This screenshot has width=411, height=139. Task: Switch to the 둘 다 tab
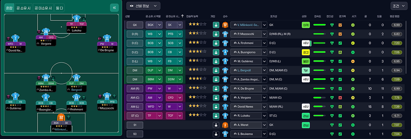click(59, 8)
